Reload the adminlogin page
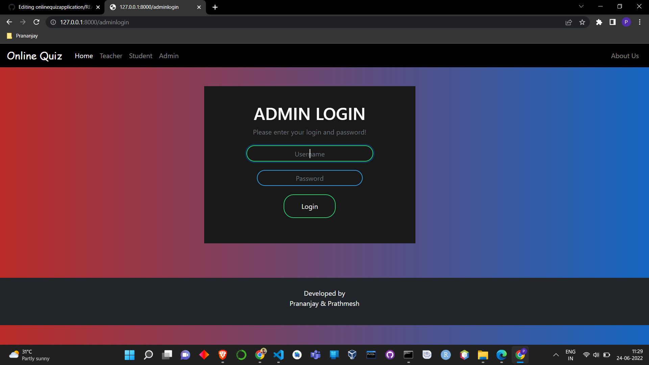The width and height of the screenshot is (649, 365). click(36, 22)
